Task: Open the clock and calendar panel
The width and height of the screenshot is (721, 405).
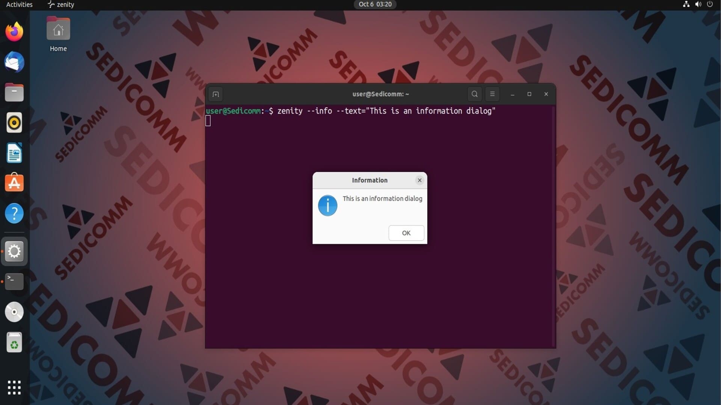Action: (x=375, y=4)
